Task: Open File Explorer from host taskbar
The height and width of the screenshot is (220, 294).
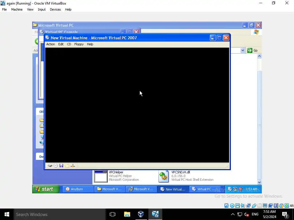Action: coord(127,214)
